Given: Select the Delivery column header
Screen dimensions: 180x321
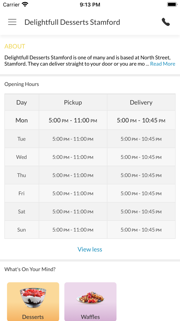Looking at the screenshot, I should coord(141,102).
